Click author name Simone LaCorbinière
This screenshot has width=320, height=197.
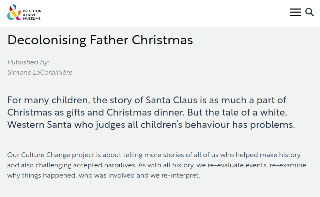[40, 72]
